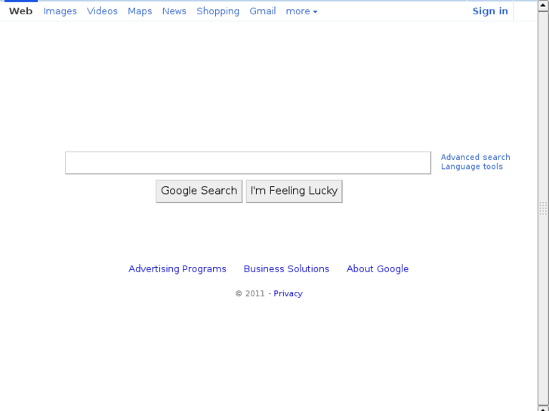Open the Web tab in top navigation
Screen dimensions: 549x411
20,11
